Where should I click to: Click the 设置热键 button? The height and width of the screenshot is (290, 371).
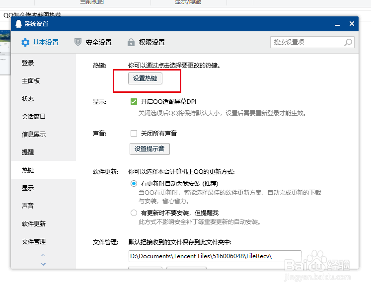coord(145,78)
